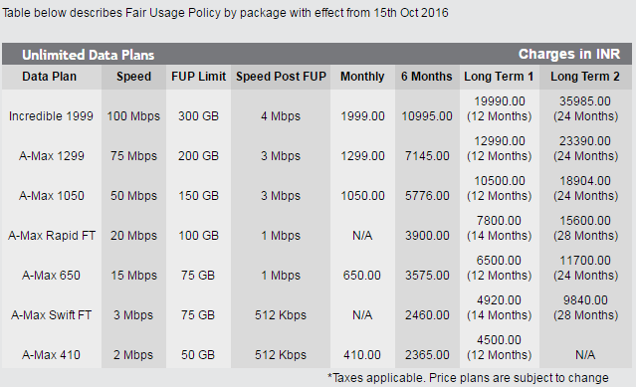This screenshot has height=387, width=636.
Task: Click the 10995.00 six-month price
Action: tap(427, 116)
